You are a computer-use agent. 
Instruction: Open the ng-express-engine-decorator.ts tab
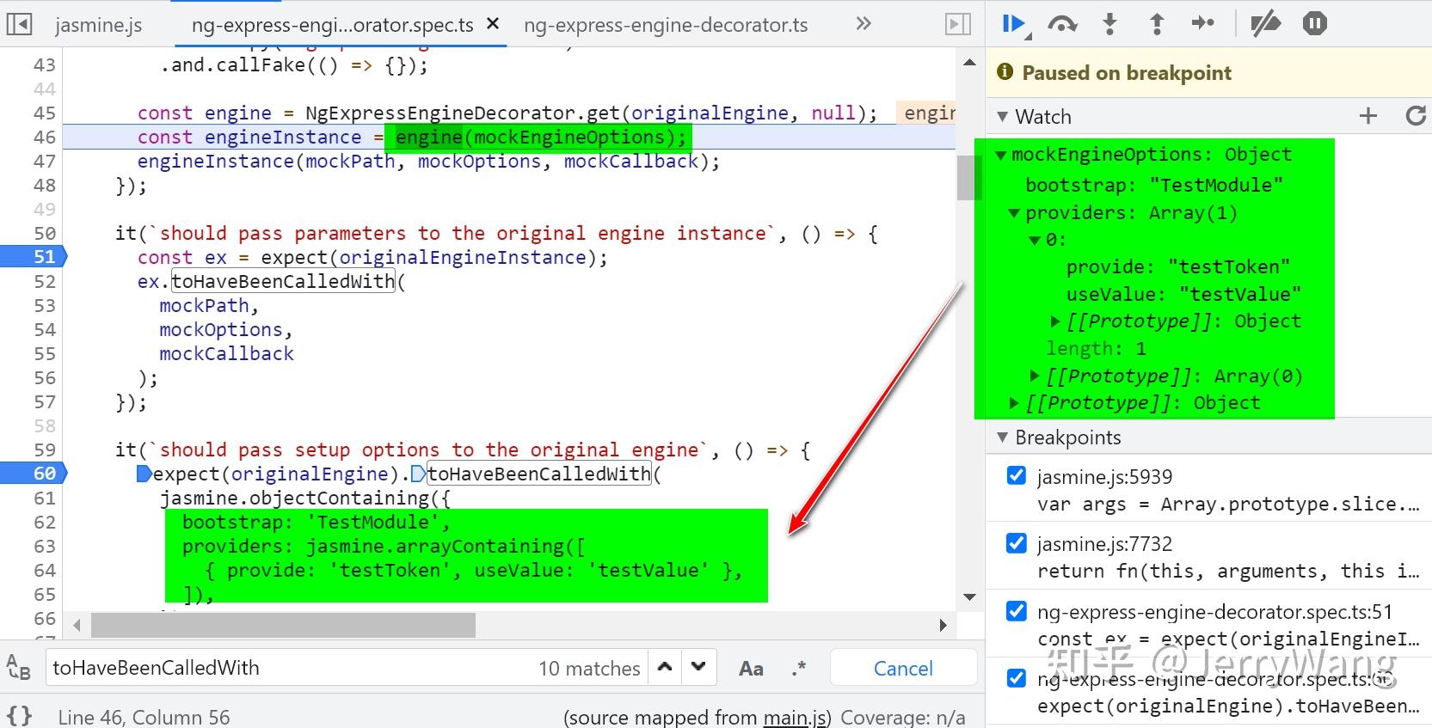666,25
